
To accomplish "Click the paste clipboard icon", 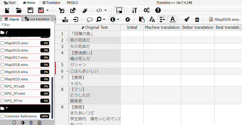I will [x=142, y=19].
